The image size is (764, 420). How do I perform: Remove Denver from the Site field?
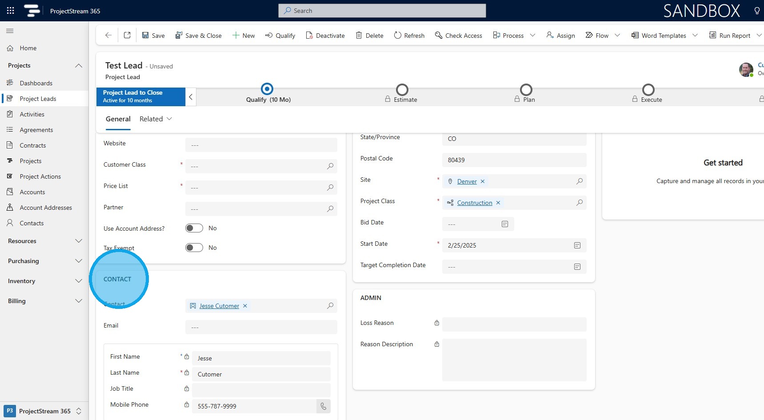[483, 181]
